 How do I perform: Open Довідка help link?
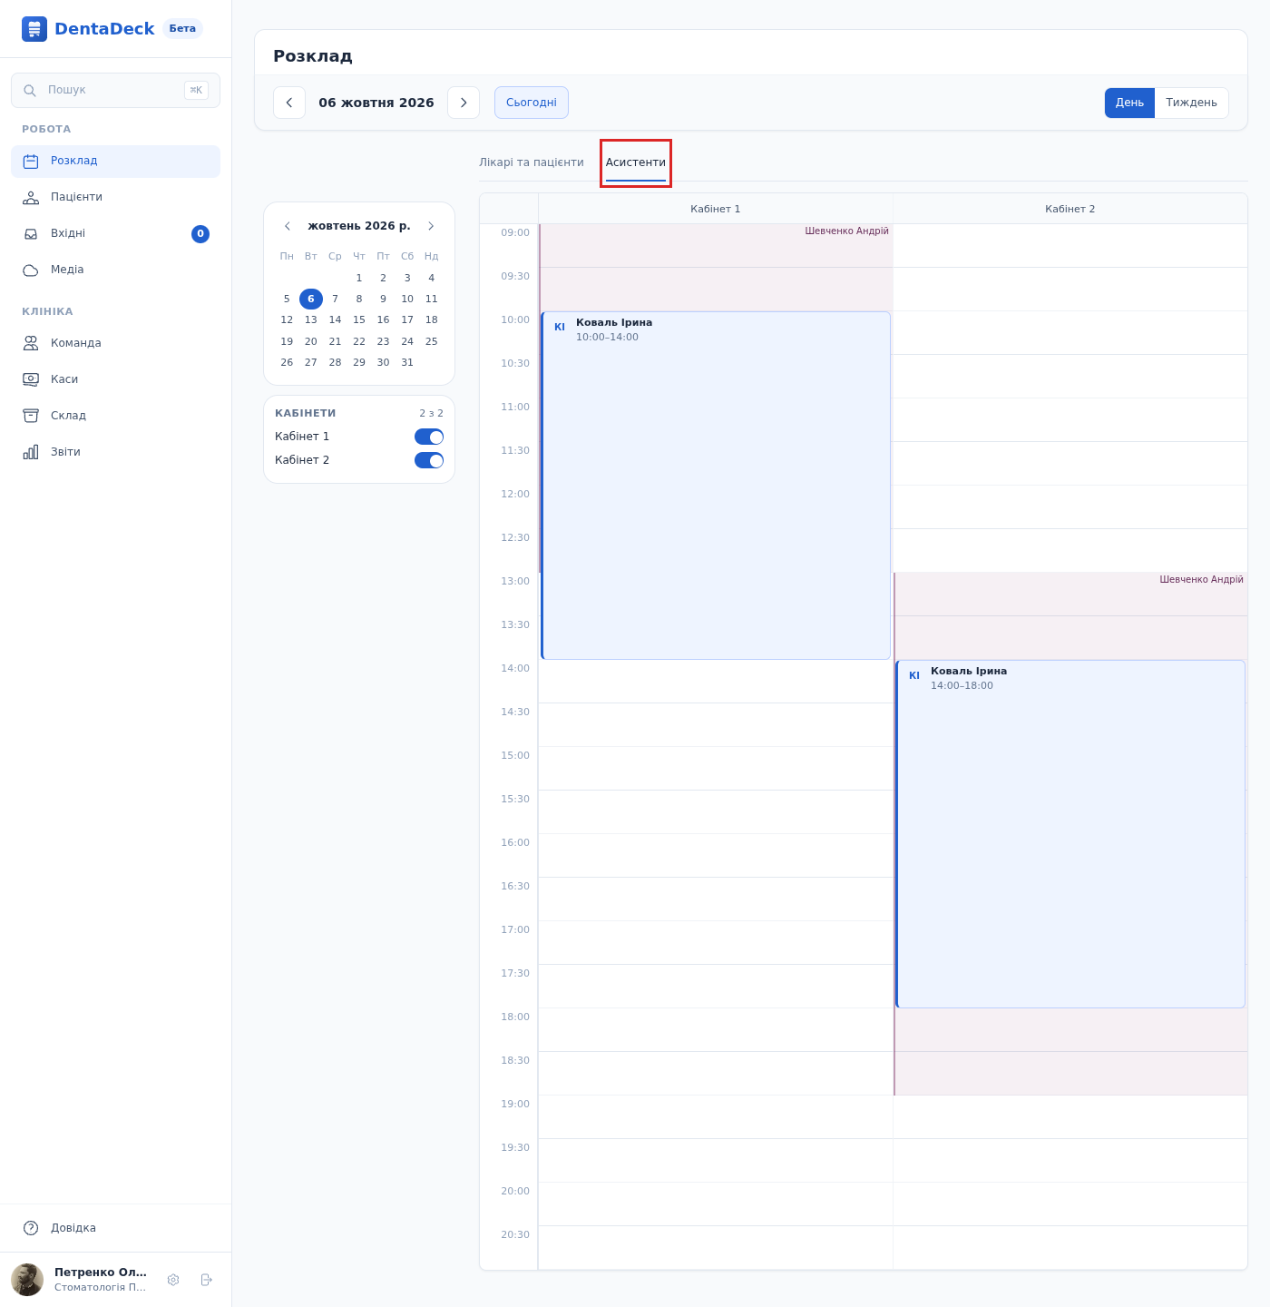(x=115, y=1228)
